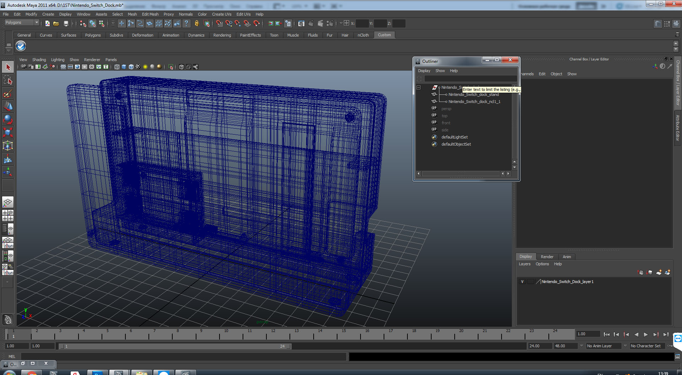The width and height of the screenshot is (682, 375).
Task: Pick the Move tool
Action: coord(8,107)
